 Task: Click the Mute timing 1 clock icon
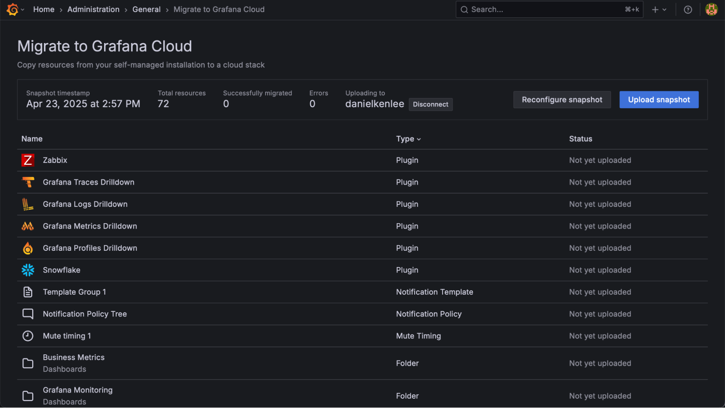28,336
